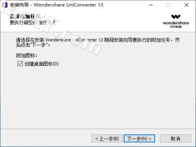This screenshot has width=196, height=147.
Task: Click the greyed-out maximize window icon
Action: click(x=168, y=5)
